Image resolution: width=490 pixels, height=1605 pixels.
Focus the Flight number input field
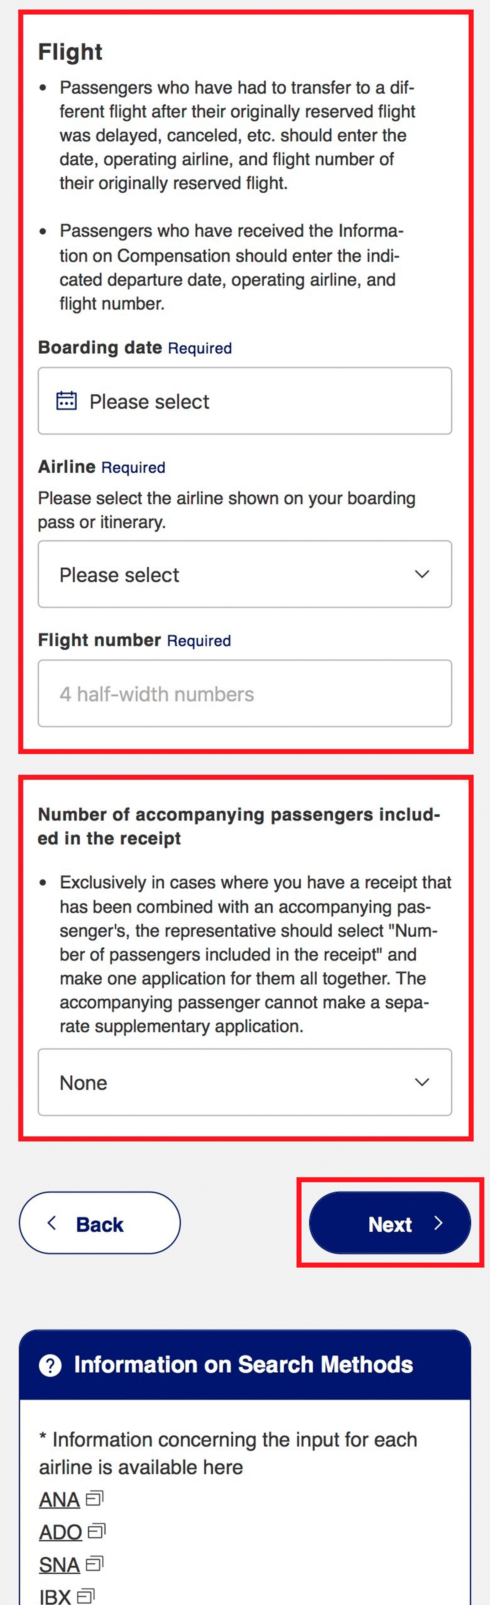(245, 693)
